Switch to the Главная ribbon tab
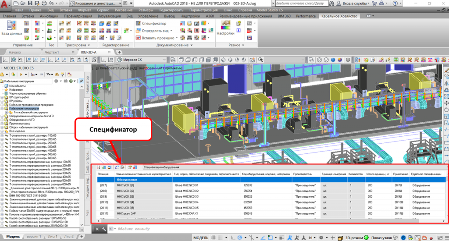449x241 pixels. tap(9, 16)
